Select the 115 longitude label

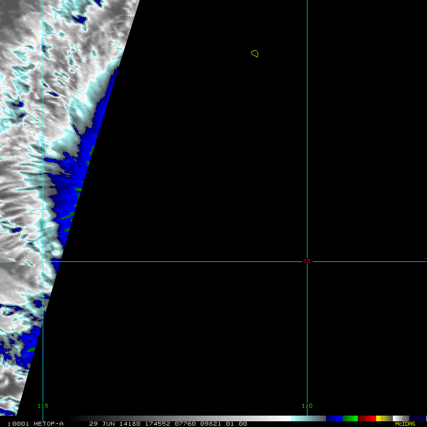(43, 406)
